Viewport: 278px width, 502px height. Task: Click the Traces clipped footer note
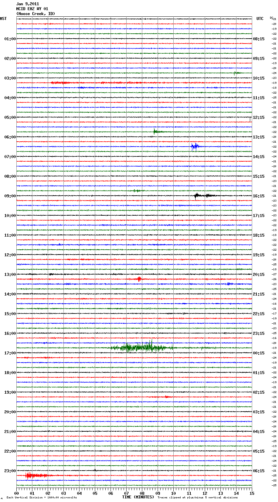(198, 498)
